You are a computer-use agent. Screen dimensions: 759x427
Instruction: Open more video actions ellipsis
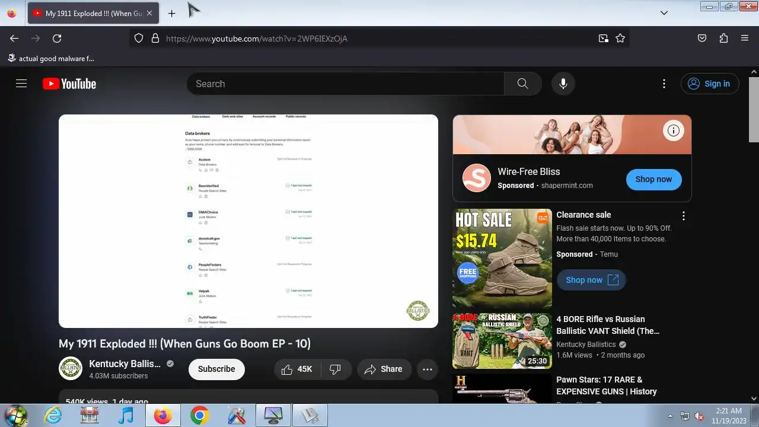click(428, 369)
